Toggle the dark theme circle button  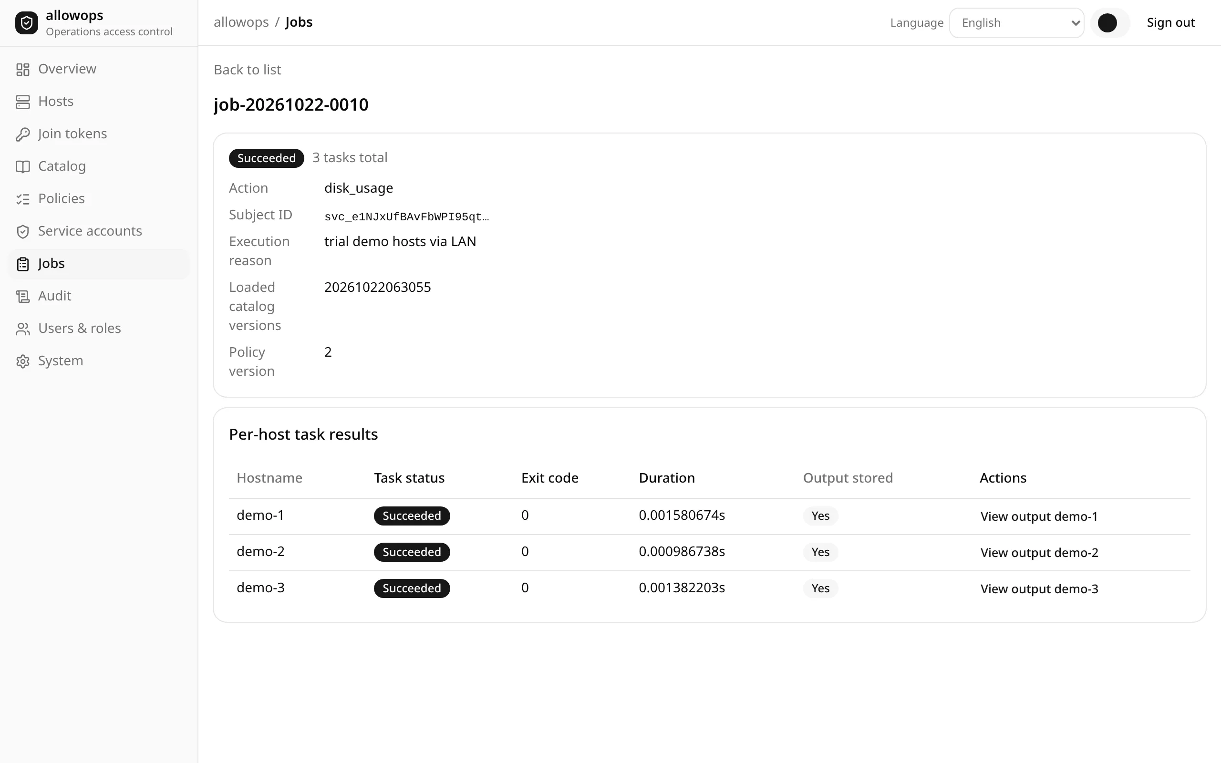pos(1107,23)
